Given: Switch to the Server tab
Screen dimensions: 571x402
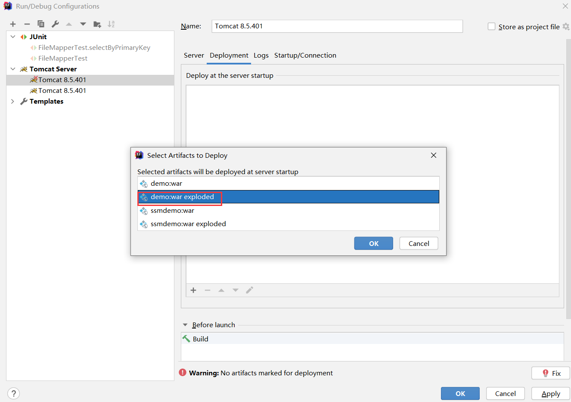Looking at the screenshot, I should pos(194,55).
